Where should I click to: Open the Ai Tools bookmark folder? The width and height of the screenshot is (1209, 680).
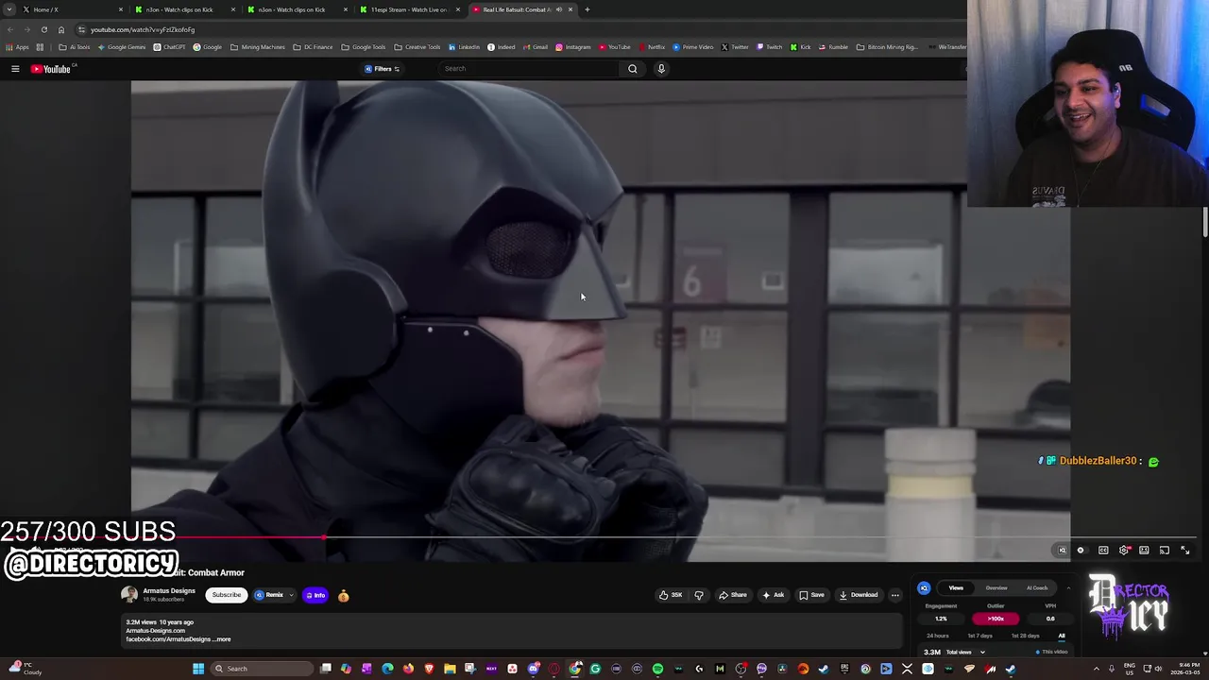[75, 47]
